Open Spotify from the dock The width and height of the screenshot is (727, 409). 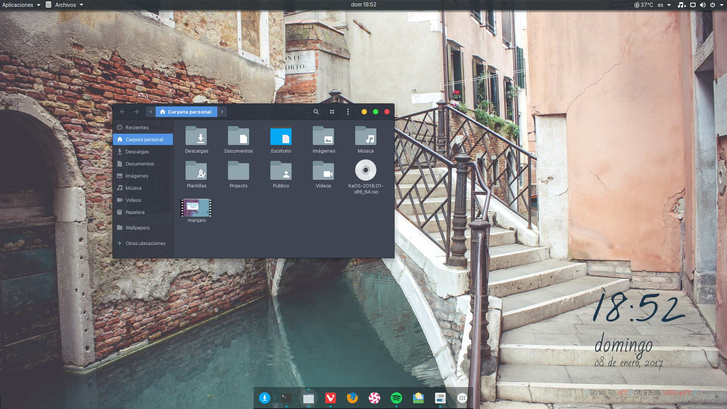tap(396, 398)
